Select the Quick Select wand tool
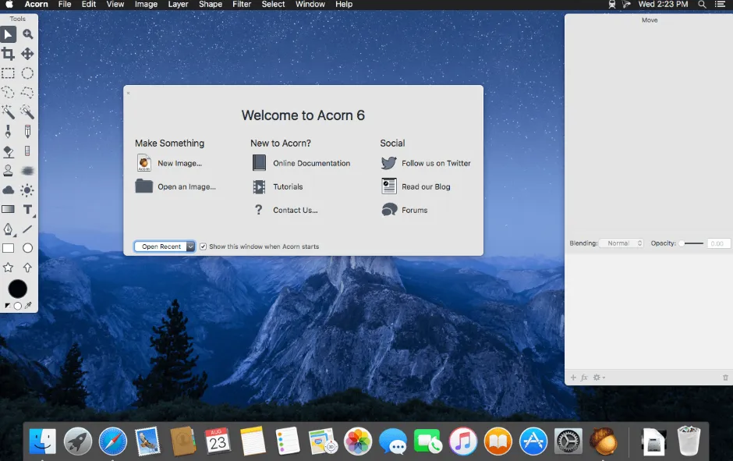 [x=27, y=112]
